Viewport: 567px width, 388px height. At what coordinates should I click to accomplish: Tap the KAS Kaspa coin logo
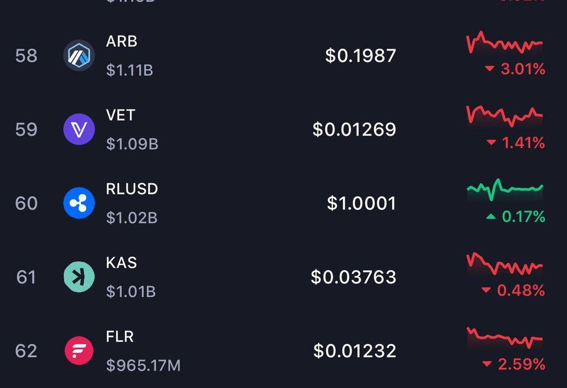point(79,277)
